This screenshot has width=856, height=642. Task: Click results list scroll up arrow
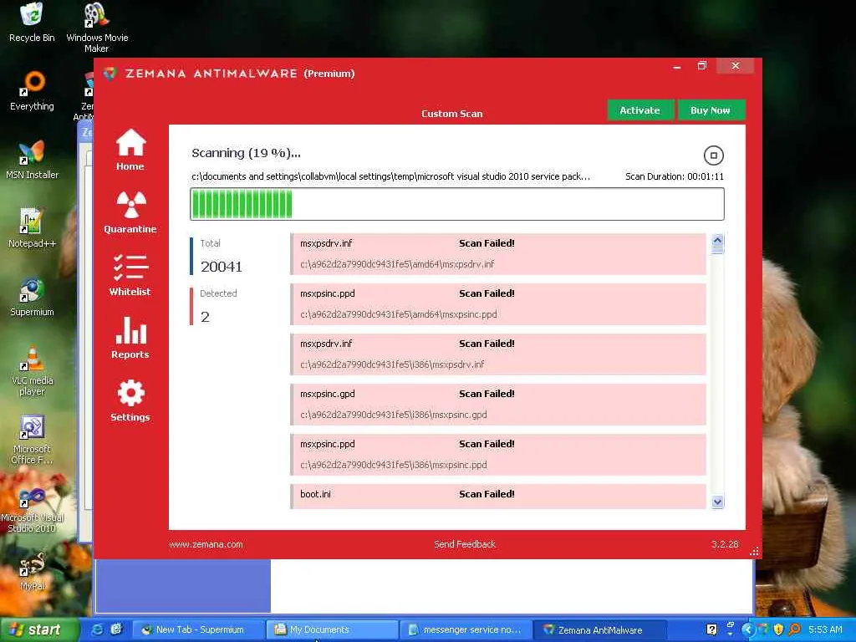(x=718, y=240)
